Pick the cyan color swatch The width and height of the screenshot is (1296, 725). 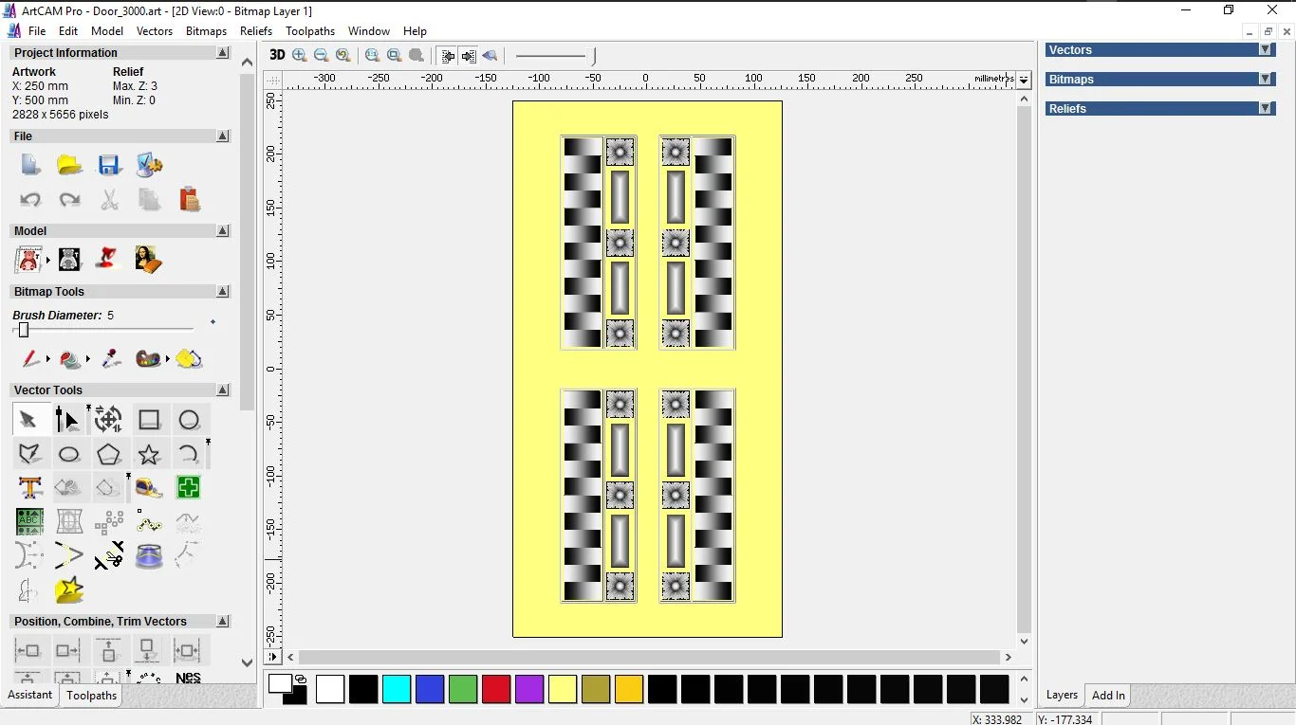[x=397, y=689]
